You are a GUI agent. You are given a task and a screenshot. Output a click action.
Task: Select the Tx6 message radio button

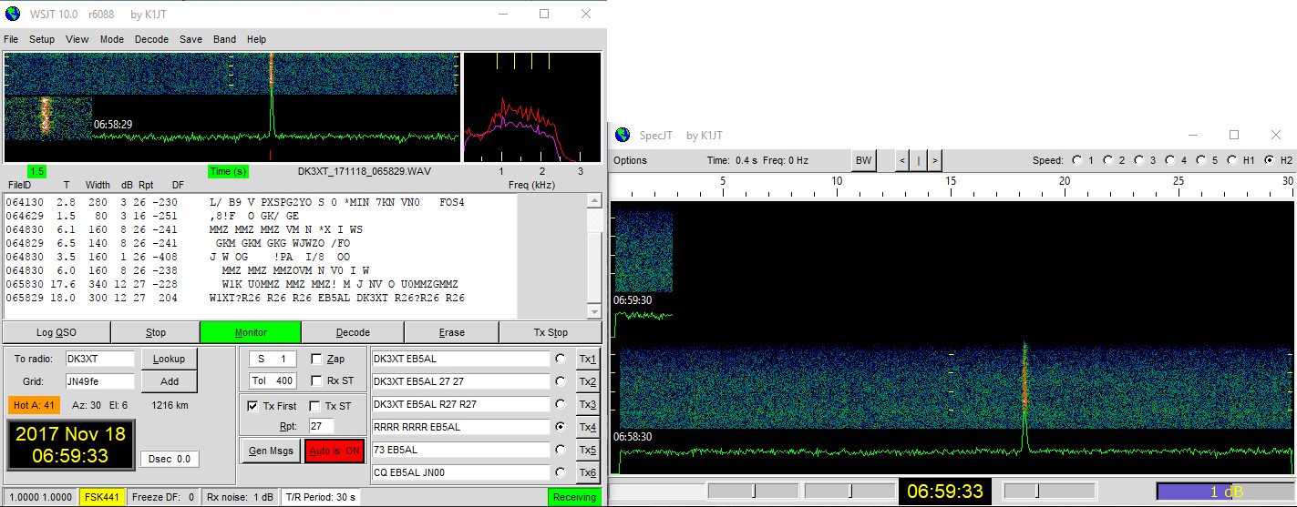click(x=560, y=472)
